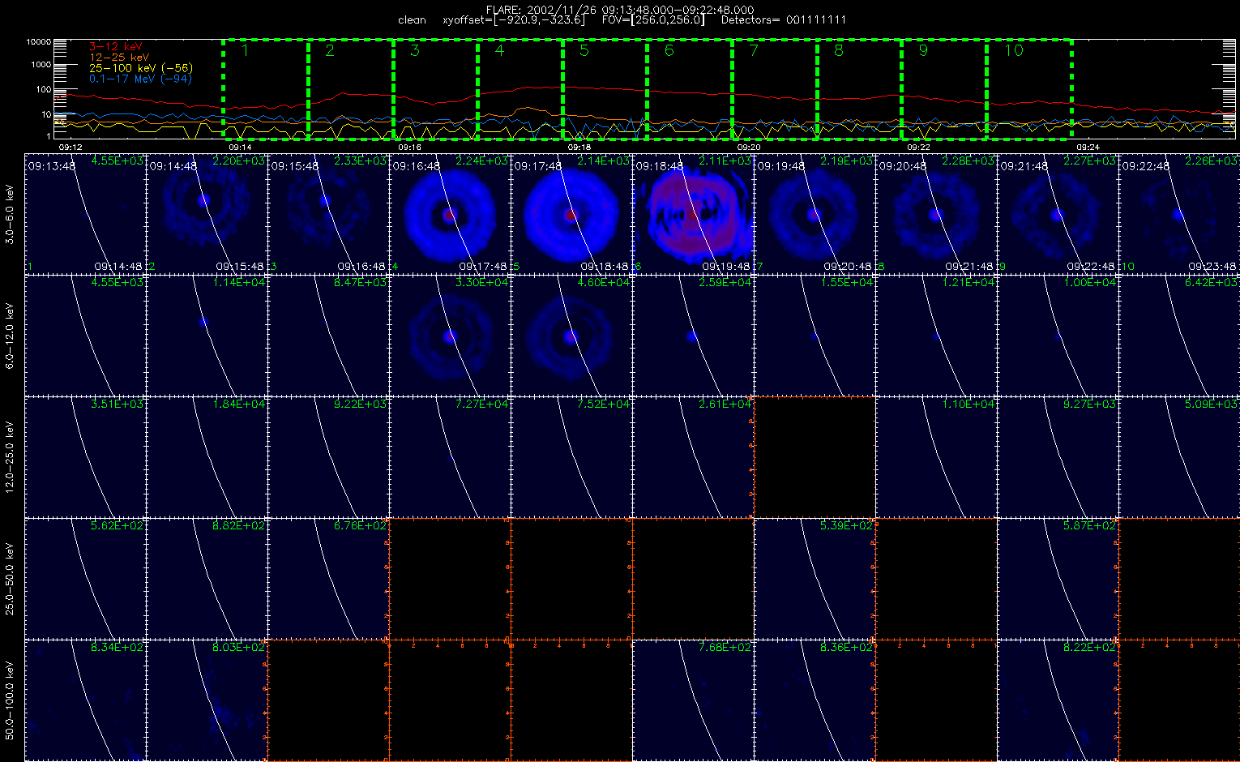Click the peak value '3.51E+03'
This screenshot has height=762, width=1240.
point(117,405)
